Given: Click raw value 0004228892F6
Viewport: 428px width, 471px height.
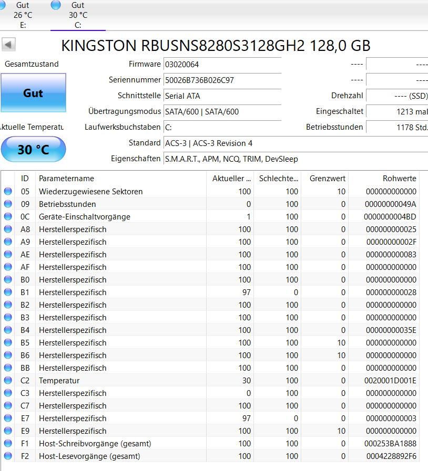Looking at the screenshot, I should pyautogui.click(x=391, y=456).
